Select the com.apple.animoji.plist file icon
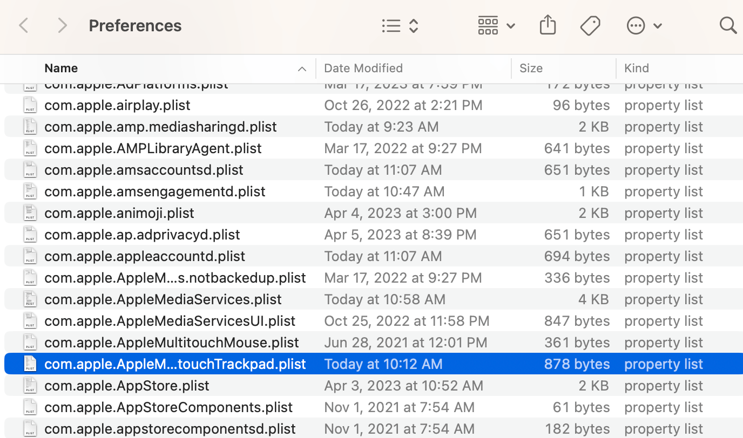Screen dimensions: 743x438 pyautogui.click(x=30, y=213)
